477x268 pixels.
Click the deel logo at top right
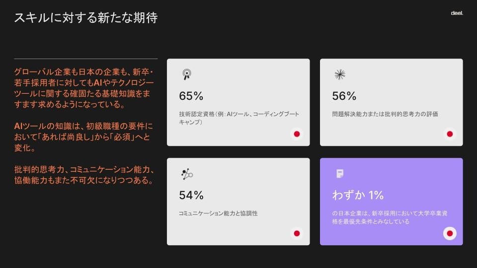[x=457, y=13]
